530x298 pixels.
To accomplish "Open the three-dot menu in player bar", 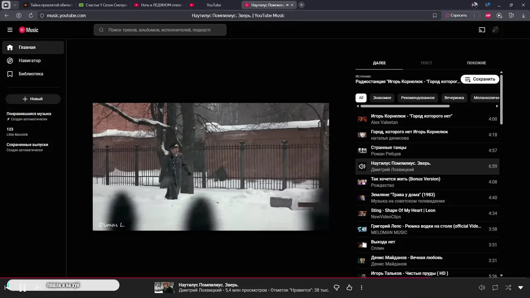I will coord(361,288).
